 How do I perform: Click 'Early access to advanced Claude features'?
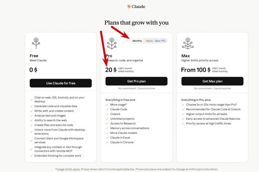(x=213, y=119)
